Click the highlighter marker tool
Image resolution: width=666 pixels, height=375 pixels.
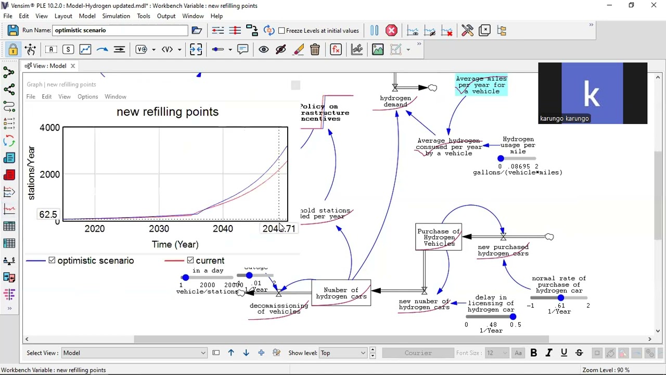(x=298, y=49)
